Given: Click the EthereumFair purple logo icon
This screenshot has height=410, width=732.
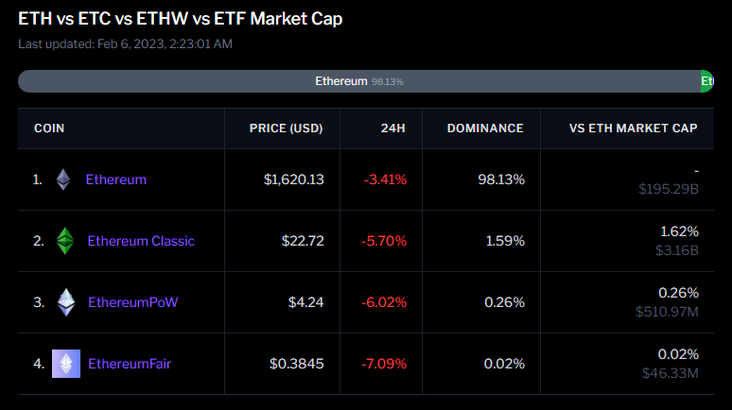Looking at the screenshot, I should click(x=66, y=364).
